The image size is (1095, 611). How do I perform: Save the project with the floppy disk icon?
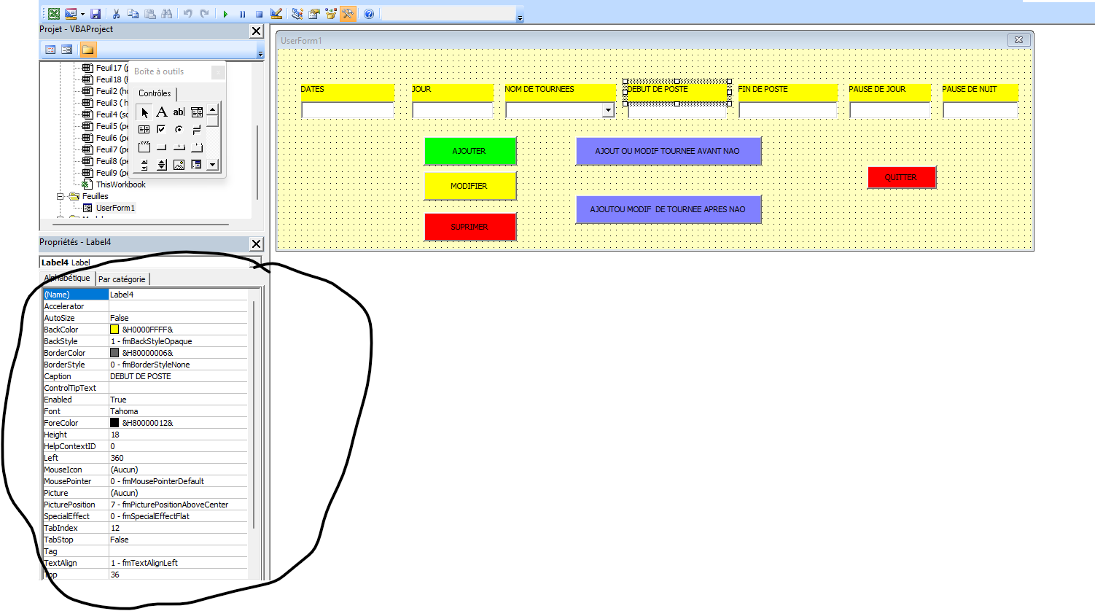click(96, 13)
